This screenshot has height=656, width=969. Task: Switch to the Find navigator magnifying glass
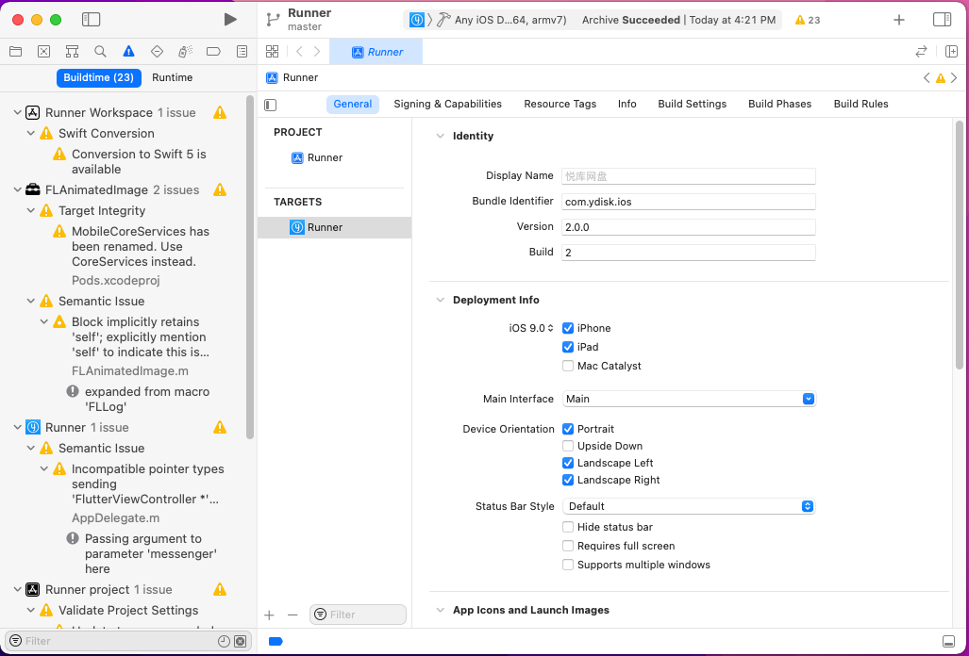pyautogui.click(x=99, y=52)
